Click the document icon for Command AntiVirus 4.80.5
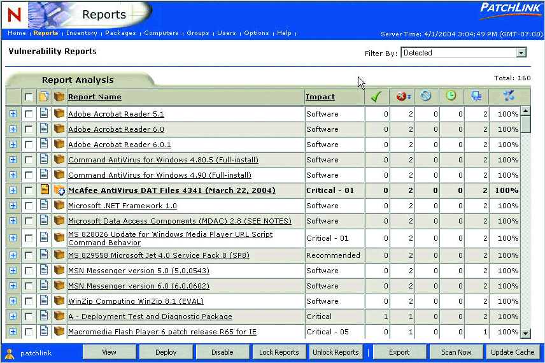Screen dimensions: 545x363 pos(44,159)
